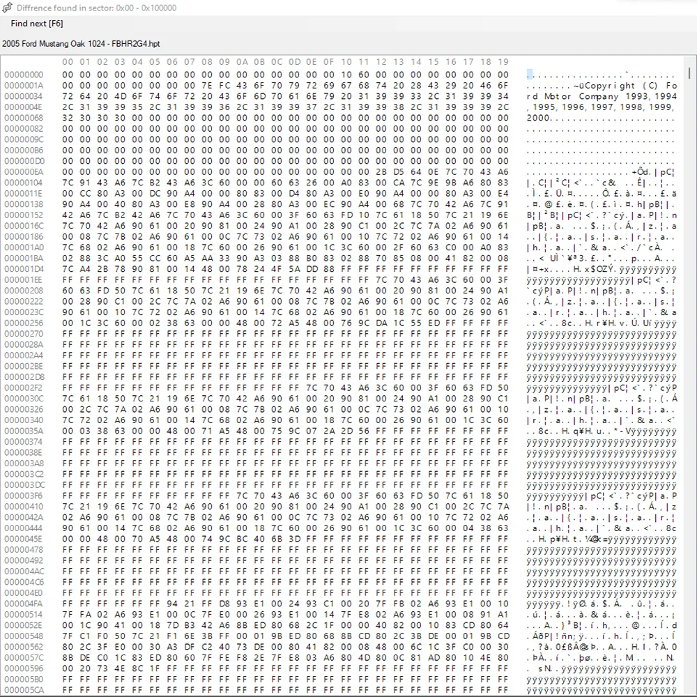Click the window title 'Diffrence found in sector'
The height and width of the screenshot is (697, 697).
pos(96,8)
